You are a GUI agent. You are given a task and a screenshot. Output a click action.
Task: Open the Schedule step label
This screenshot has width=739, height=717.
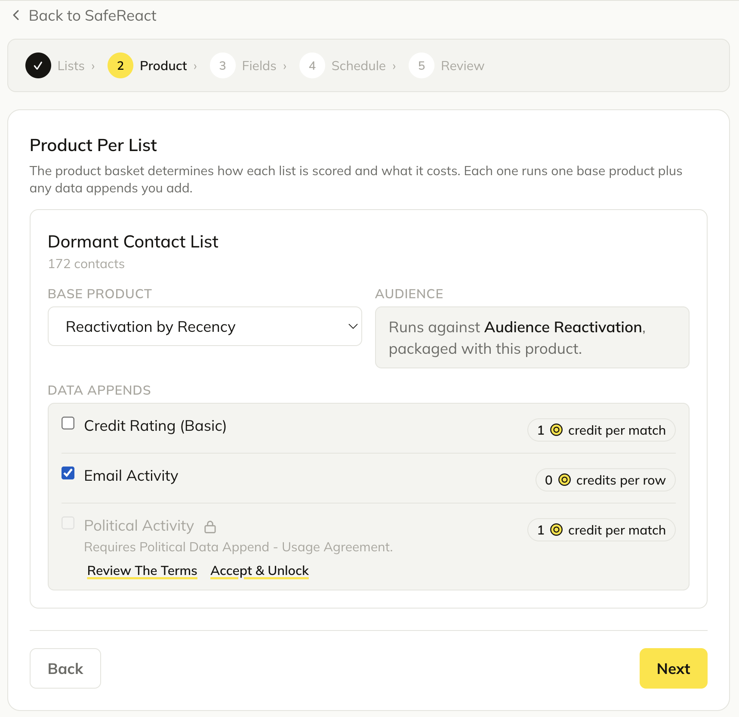tap(358, 66)
